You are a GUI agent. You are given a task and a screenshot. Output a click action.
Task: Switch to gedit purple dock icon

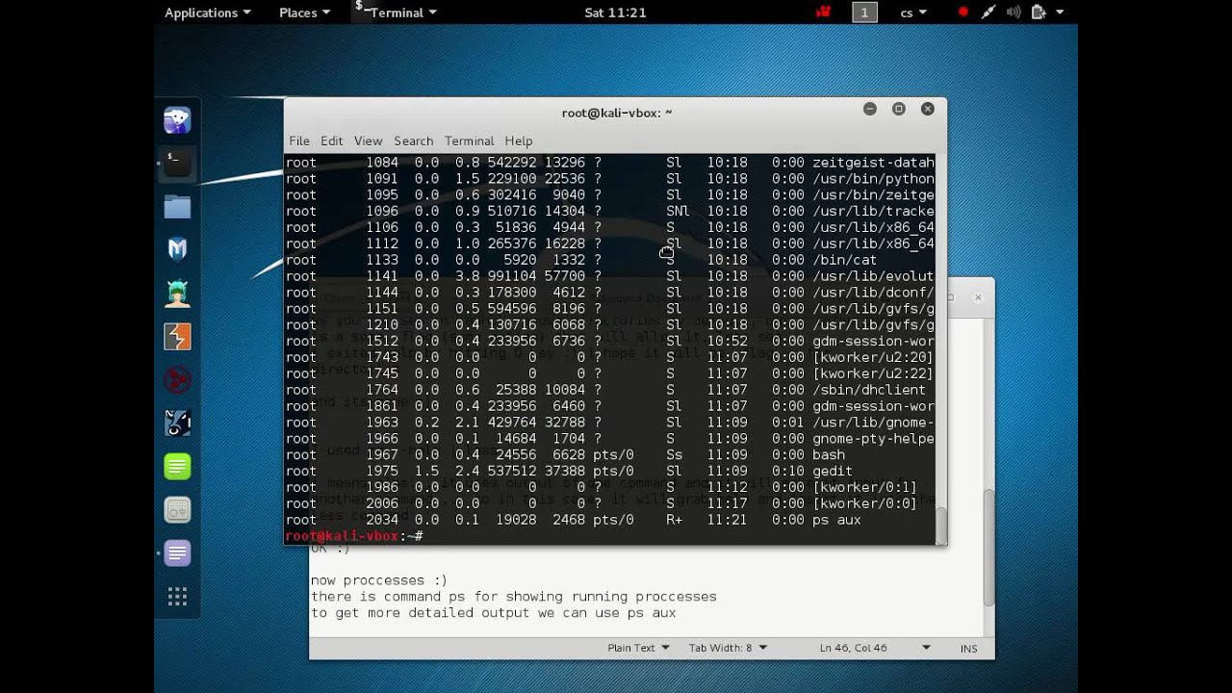177,553
